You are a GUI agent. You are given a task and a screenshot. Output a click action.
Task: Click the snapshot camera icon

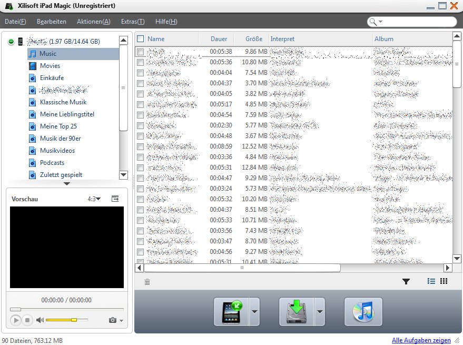[112, 320]
